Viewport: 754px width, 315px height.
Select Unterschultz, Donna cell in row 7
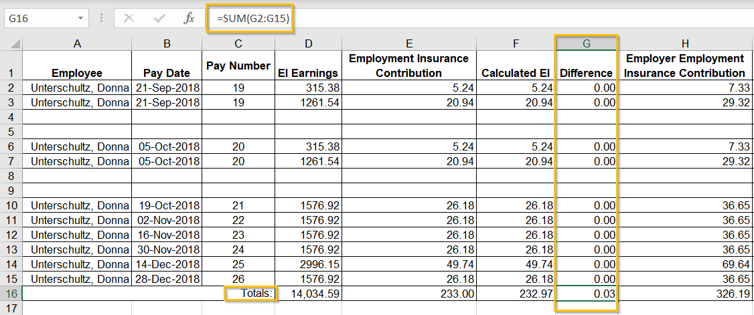(x=77, y=161)
